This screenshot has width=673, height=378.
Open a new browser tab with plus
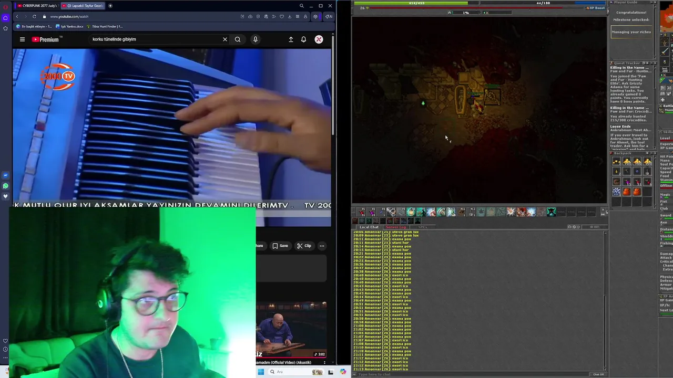[110, 6]
